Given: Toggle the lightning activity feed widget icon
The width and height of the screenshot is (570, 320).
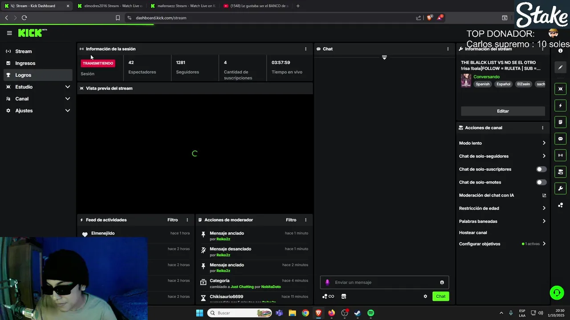Looking at the screenshot, I should pyautogui.click(x=560, y=105).
